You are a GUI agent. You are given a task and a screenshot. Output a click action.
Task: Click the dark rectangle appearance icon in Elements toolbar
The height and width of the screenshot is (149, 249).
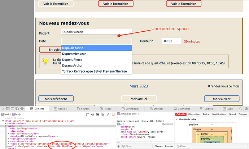[x=98, y=114]
